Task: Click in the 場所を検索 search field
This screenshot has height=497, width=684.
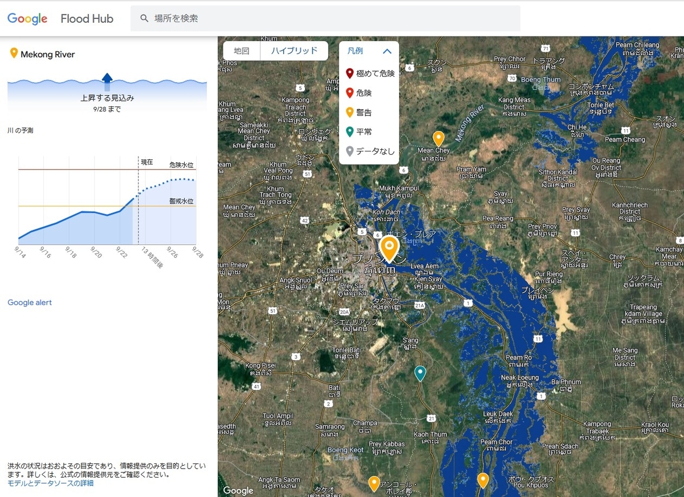Action: point(325,18)
